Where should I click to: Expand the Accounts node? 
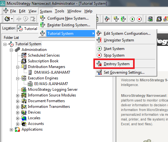pos(17,124)
